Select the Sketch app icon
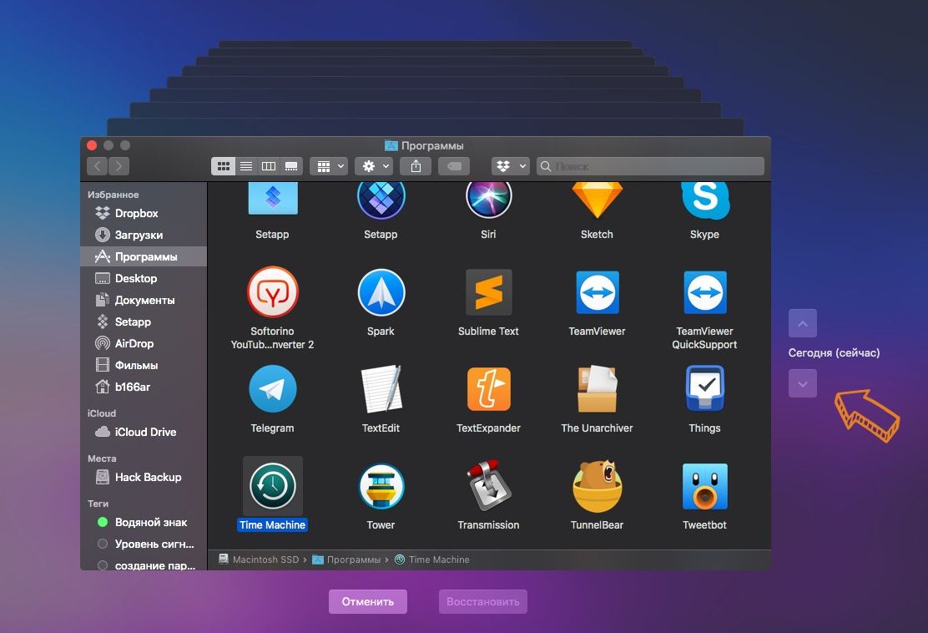The width and height of the screenshot is (928, 633). pos(598,200)
